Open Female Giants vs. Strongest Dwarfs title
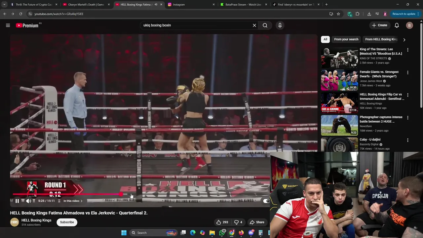Viewport: 423px width, 238px height. pyautogui.click(x=379, y=74)
